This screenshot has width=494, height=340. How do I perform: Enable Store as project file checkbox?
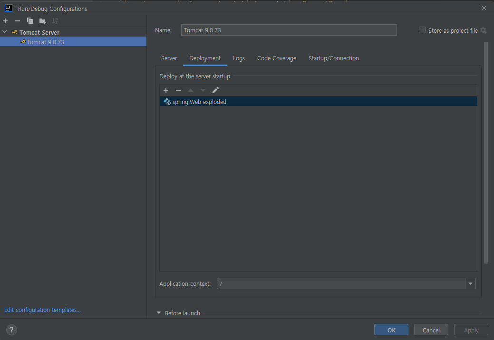(422, 30)
